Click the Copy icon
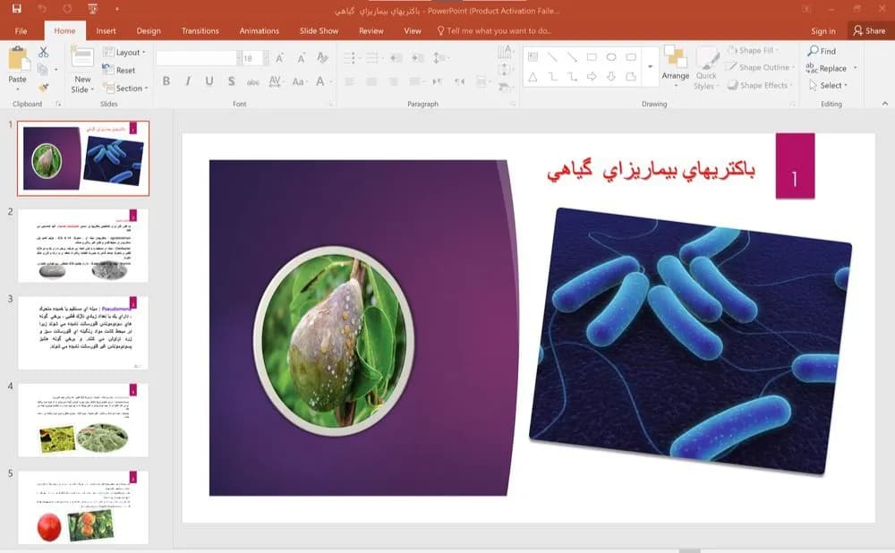 click(x=43, y=70)
